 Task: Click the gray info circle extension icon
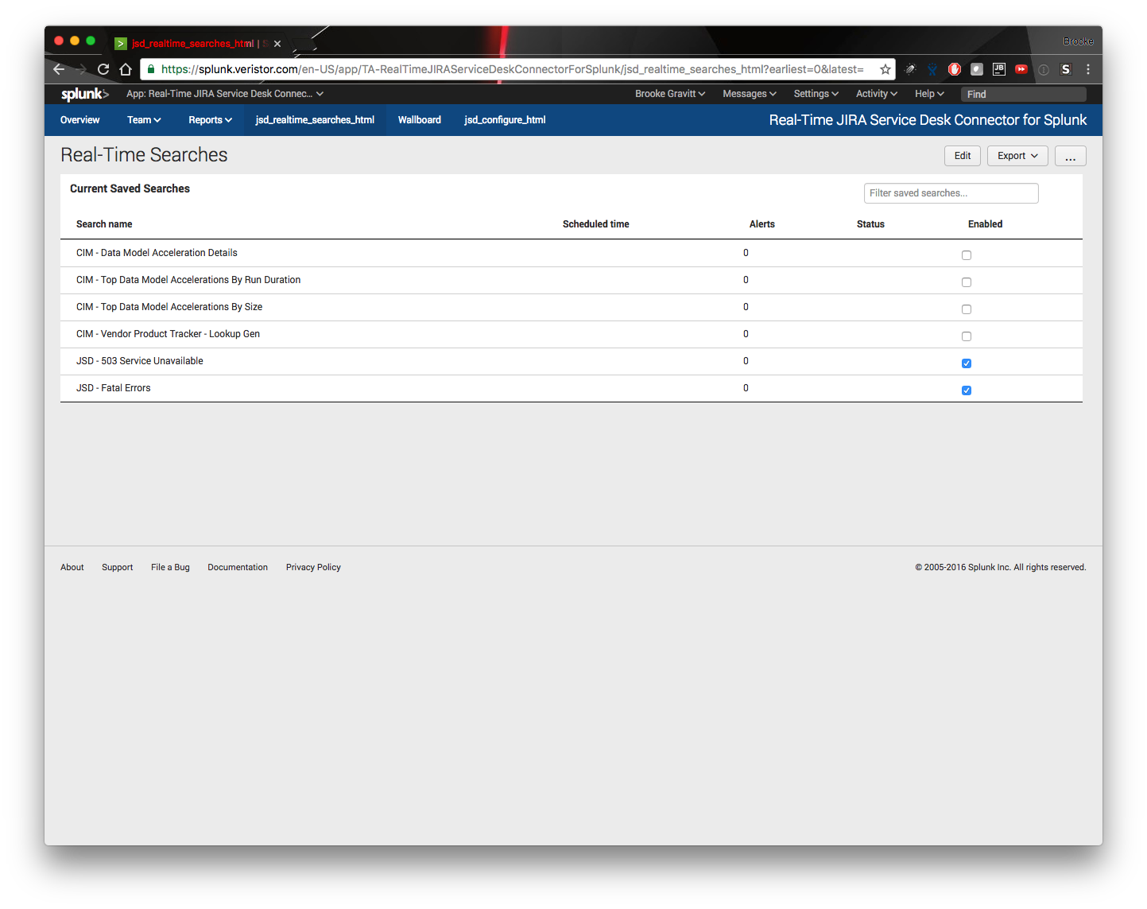pos(1044,69)
